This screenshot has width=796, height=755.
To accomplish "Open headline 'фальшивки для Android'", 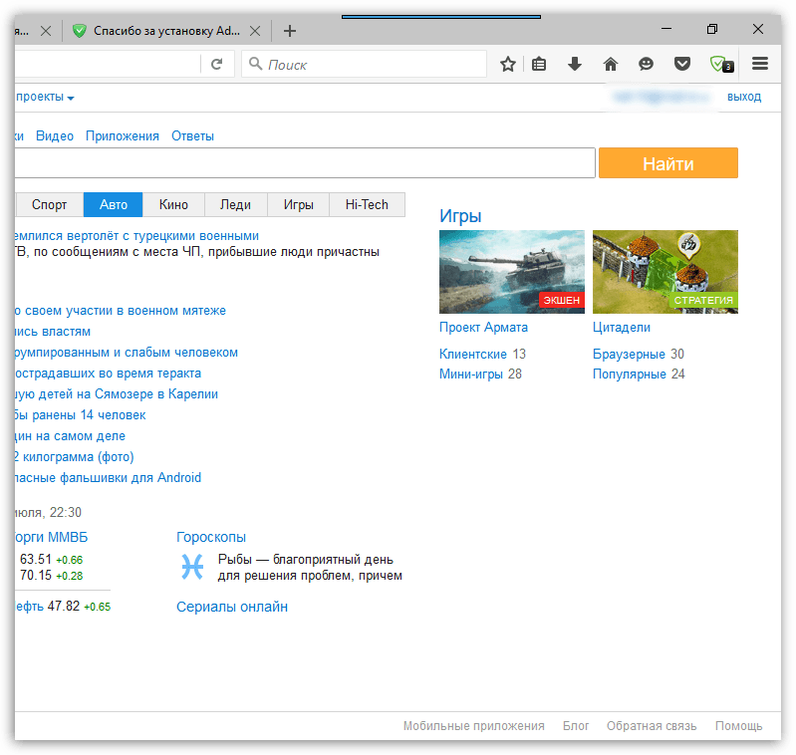I will pos(109,477).
